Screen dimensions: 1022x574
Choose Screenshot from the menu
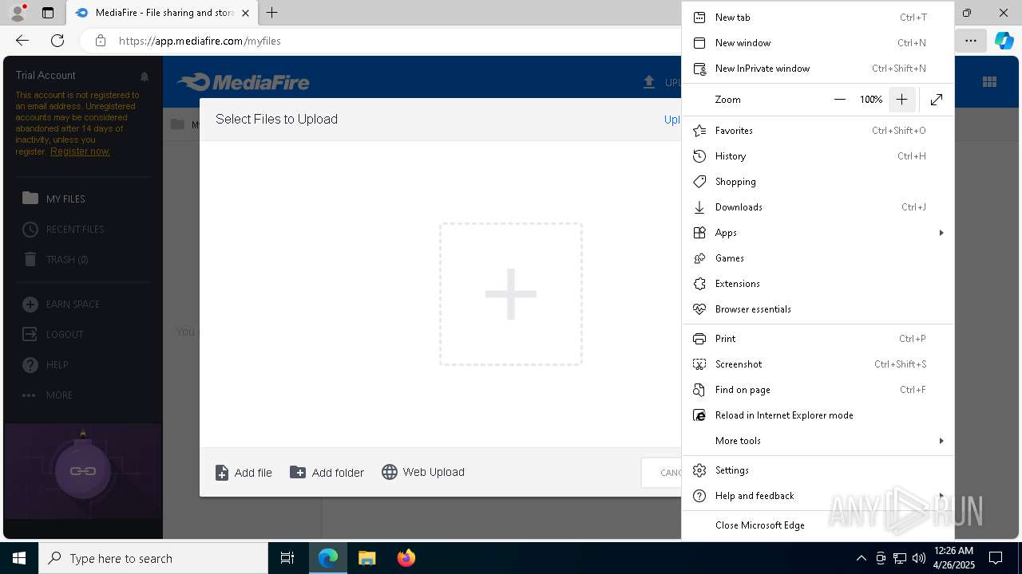tap(818, 364)
